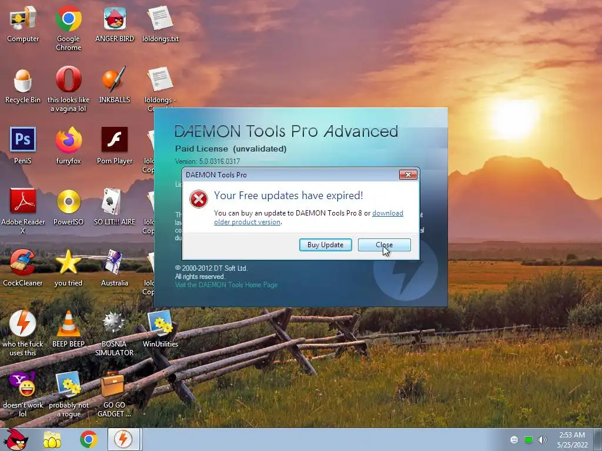The width and height of the screenshot is (602, 451).
Task: Click the Close button in the dialog
Action: tap(384, 245)
